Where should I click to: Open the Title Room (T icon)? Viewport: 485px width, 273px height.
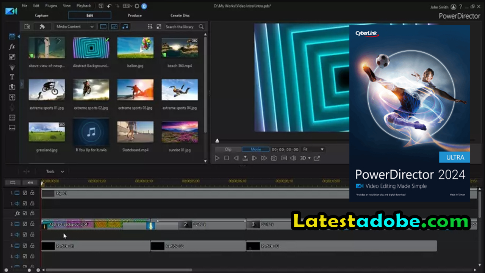pyautogui.click(x=12, y=77)
